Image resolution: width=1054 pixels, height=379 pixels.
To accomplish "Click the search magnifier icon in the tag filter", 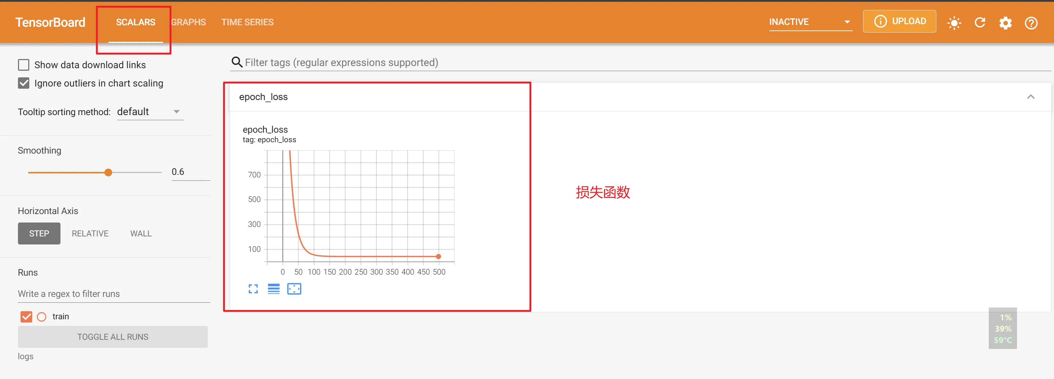I will point(237,62).
